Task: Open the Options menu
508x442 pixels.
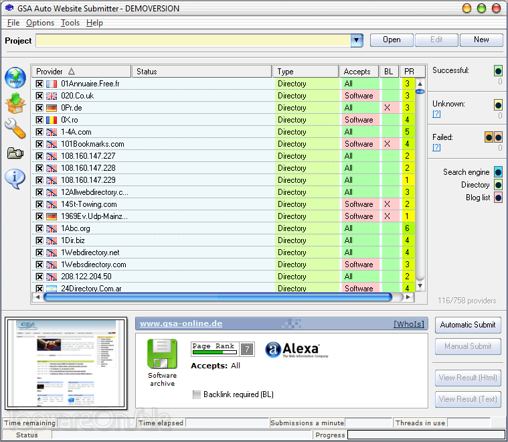Action: [x=40, y=23]
